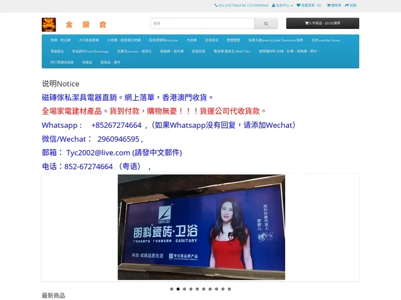Image resolution: width=401 pixels, height=300 pixels.
Task: Click the Wechat ID 2960946595
Action: (118, 139)
